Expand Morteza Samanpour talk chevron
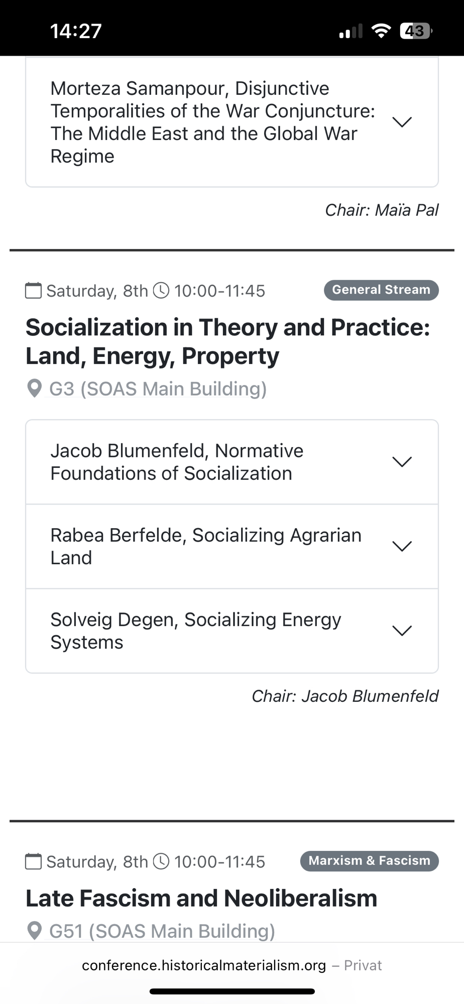 402,122
